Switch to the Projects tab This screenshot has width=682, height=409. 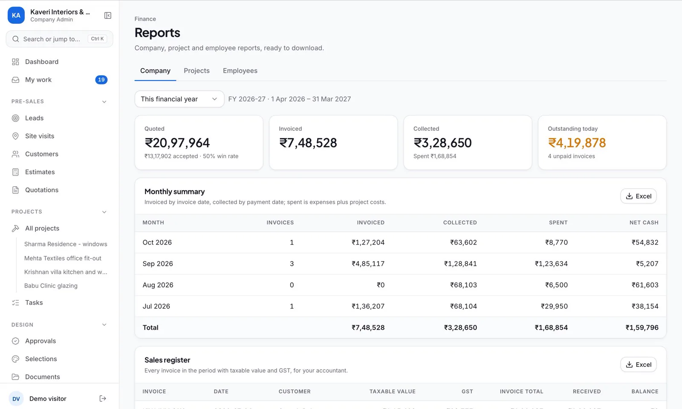[197, 71]
